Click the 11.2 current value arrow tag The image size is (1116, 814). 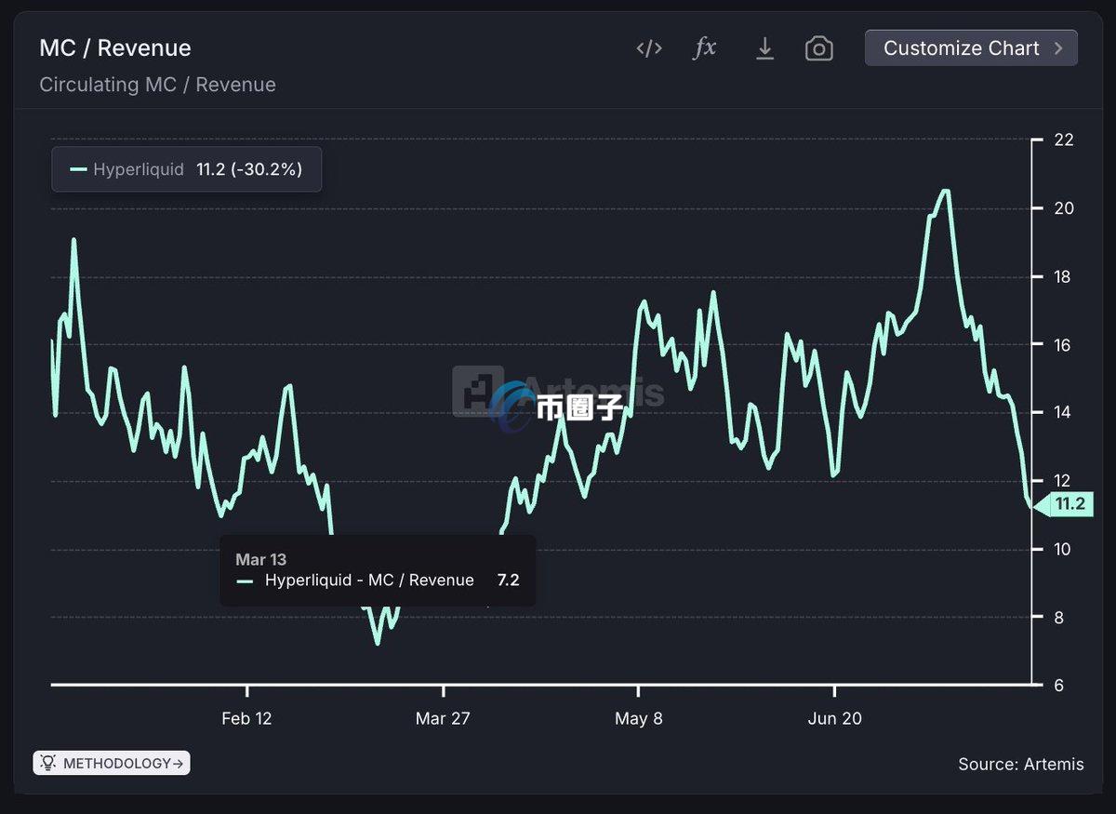point(1062,504)
